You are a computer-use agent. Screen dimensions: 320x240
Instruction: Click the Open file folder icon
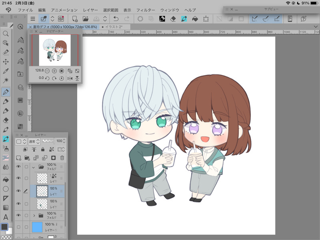click(86, 19)
